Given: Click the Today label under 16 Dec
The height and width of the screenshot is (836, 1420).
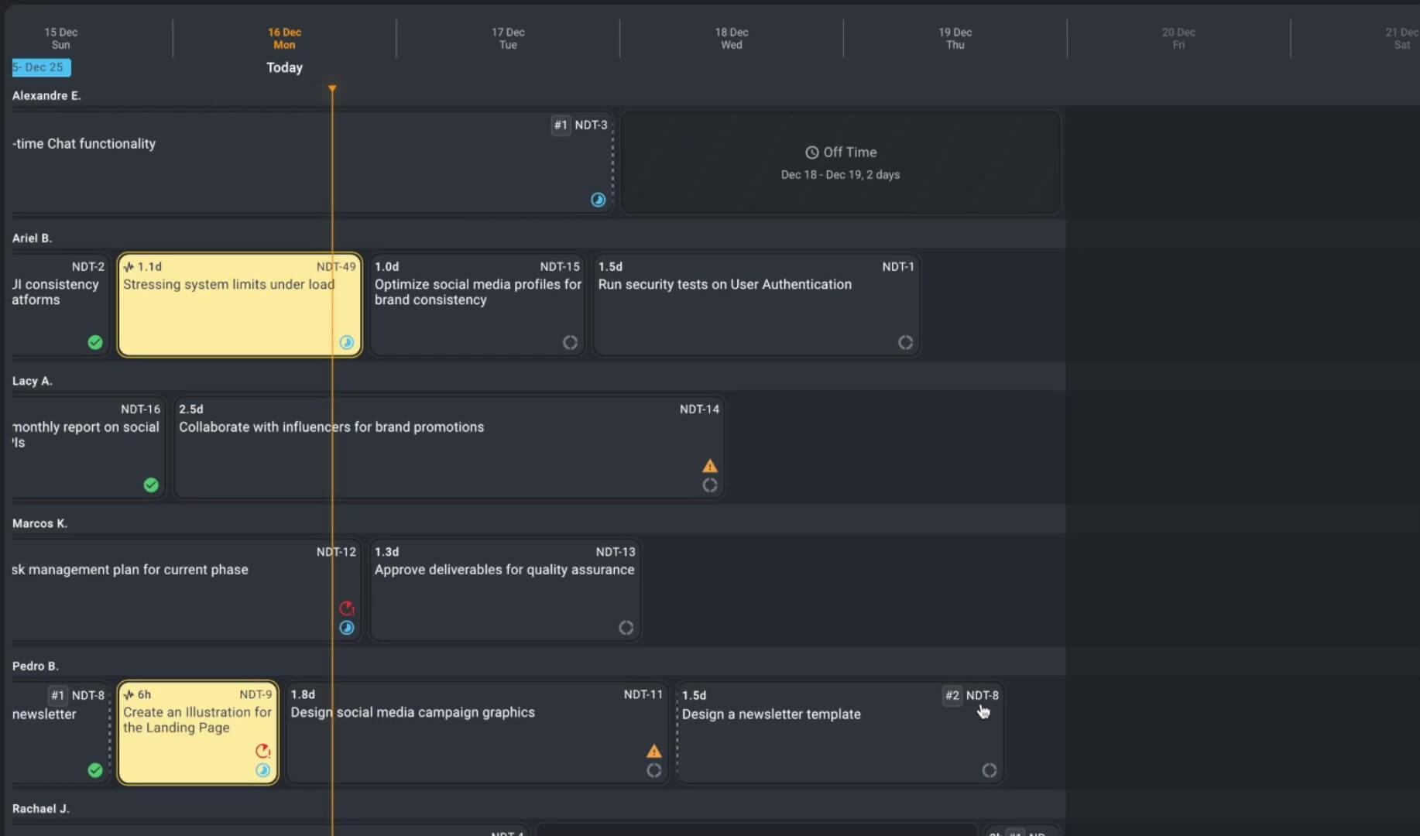Looking at the screenshot, I should [x=283, y=67].
